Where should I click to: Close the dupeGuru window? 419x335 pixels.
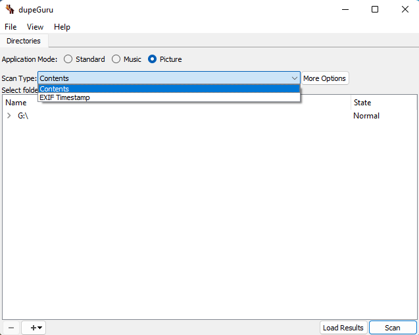pos(405,10)
